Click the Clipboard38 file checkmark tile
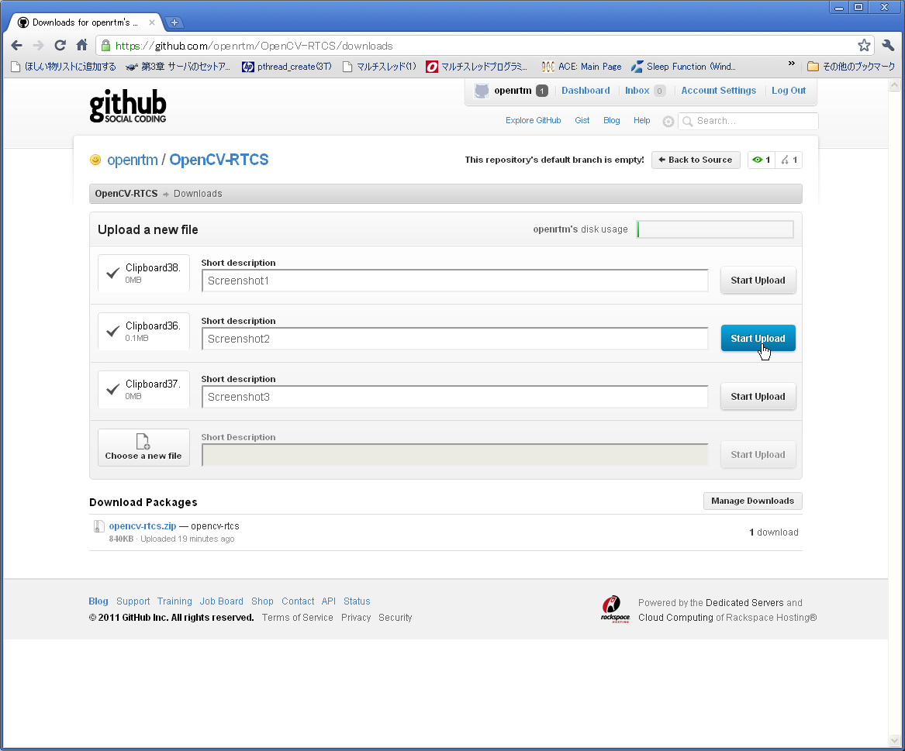Screen dimensions: 905x751 tap(143, 273)
